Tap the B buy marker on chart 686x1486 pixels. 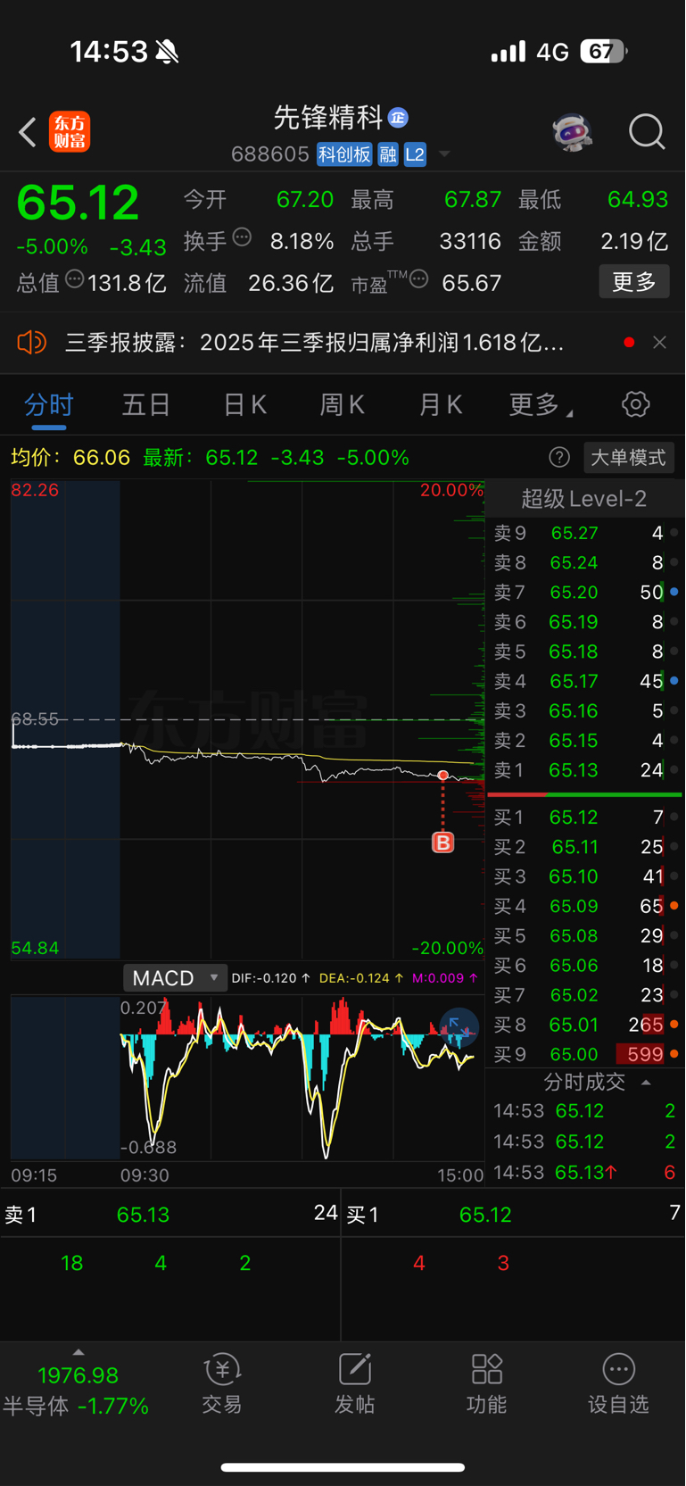click(443, 843)
